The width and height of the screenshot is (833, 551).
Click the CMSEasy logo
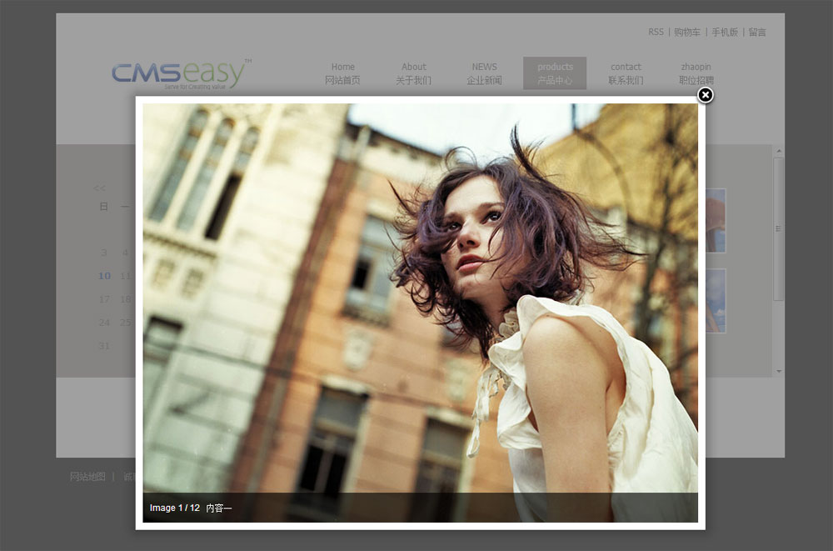181,74
